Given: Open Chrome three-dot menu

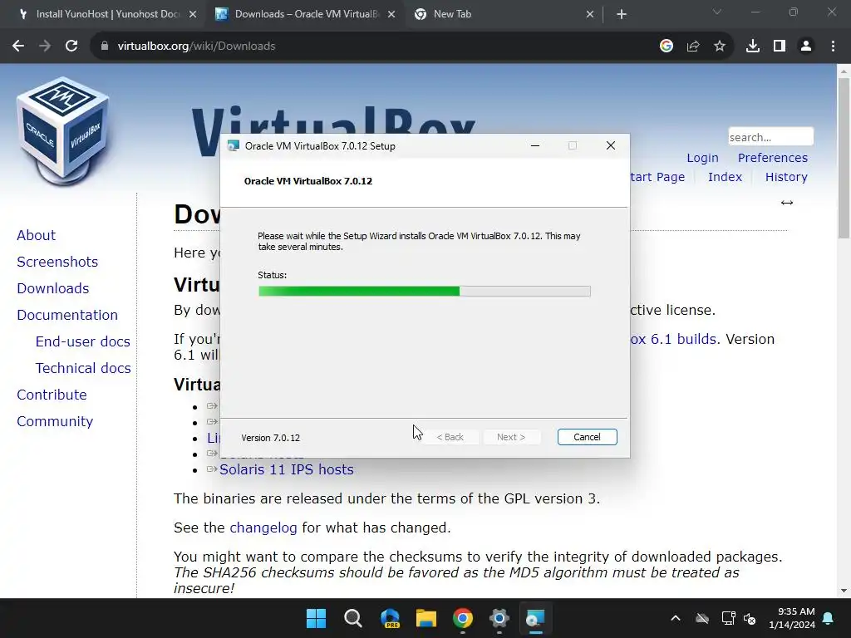Looking at the screenshot, I should 833,47.
